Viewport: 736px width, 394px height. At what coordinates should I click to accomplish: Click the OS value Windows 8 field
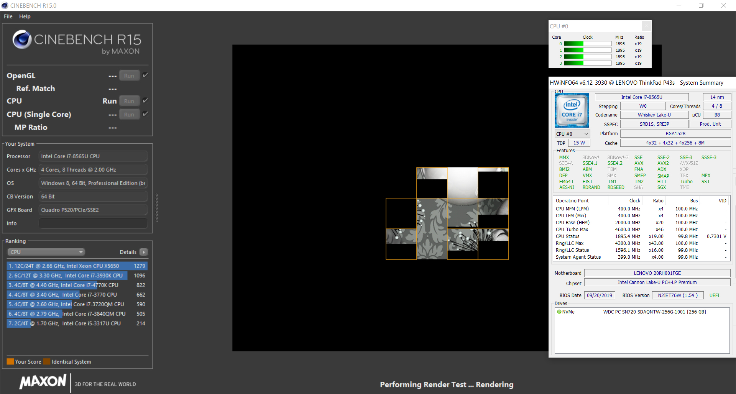coord(93,183)
